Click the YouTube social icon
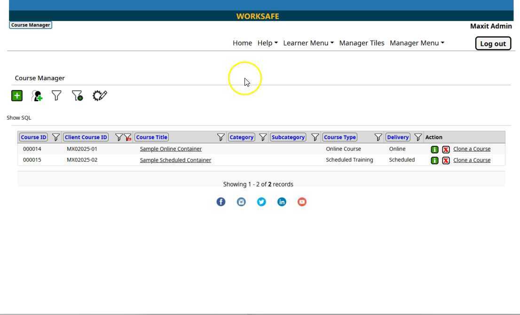 click(x=302, y=202)
